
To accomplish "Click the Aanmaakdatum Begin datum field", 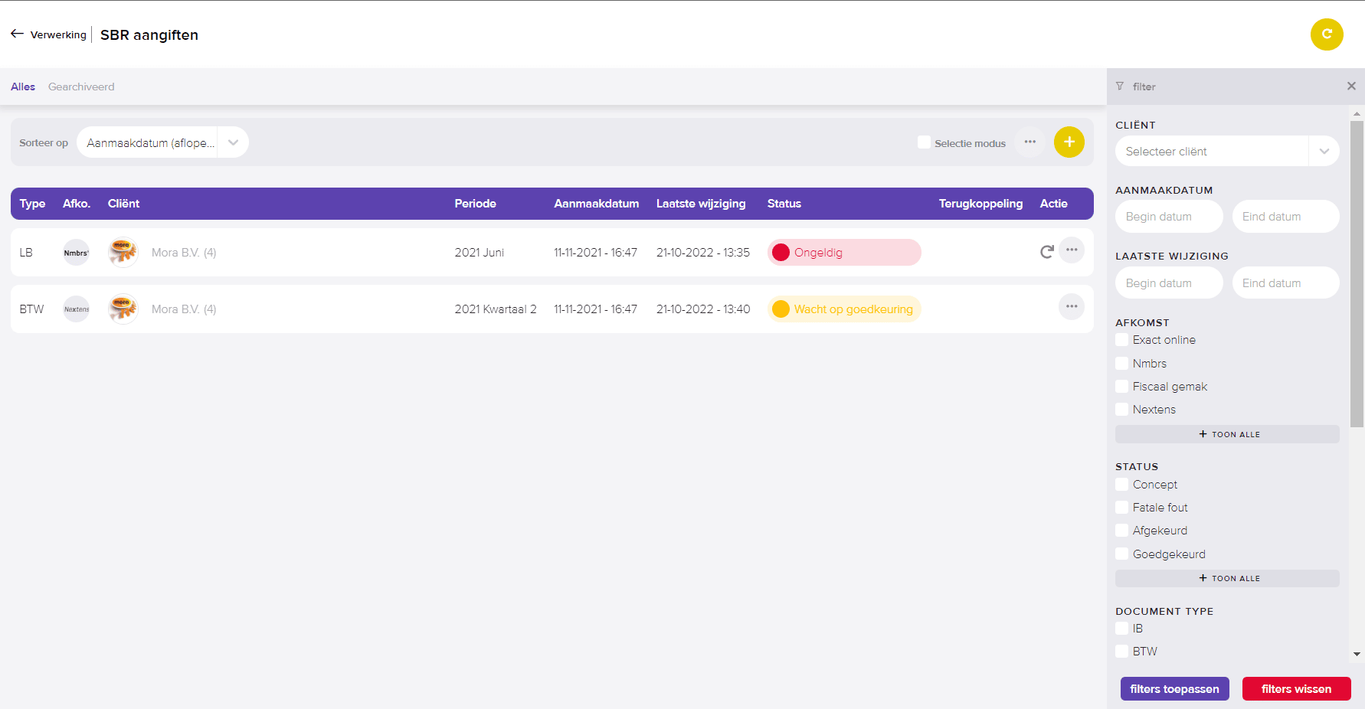I will coord(1169,217).
